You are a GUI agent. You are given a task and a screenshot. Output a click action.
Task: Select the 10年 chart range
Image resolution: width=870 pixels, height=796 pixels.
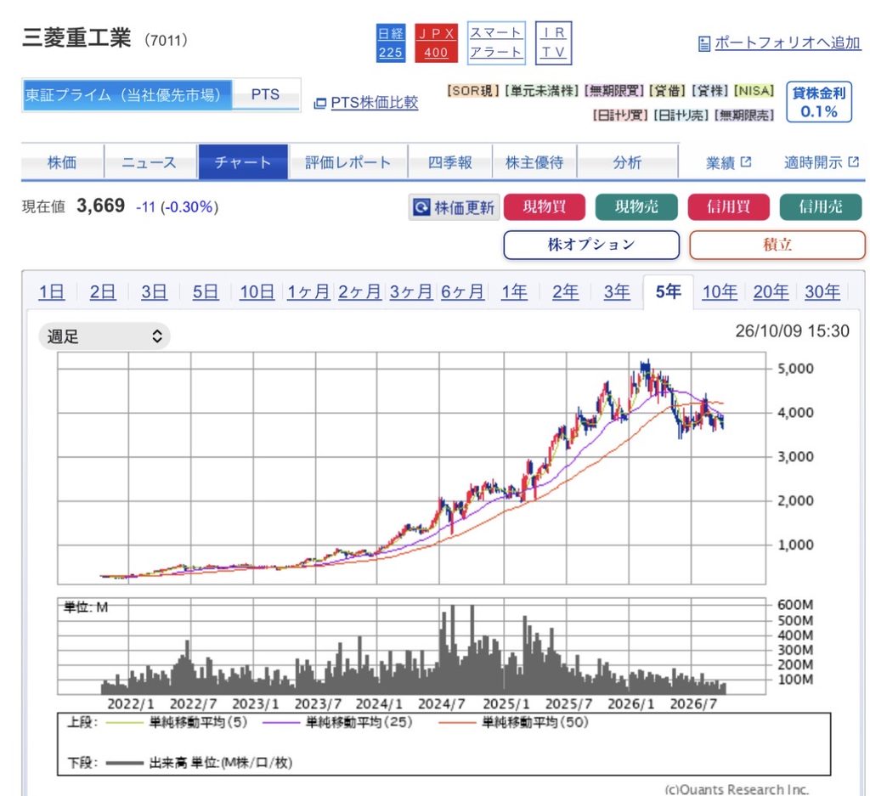coord(720,291)
